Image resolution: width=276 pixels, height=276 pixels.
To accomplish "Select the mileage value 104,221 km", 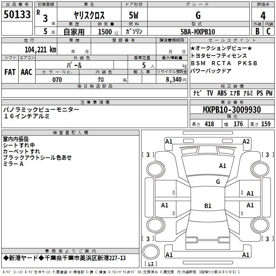I will [40, 49].
